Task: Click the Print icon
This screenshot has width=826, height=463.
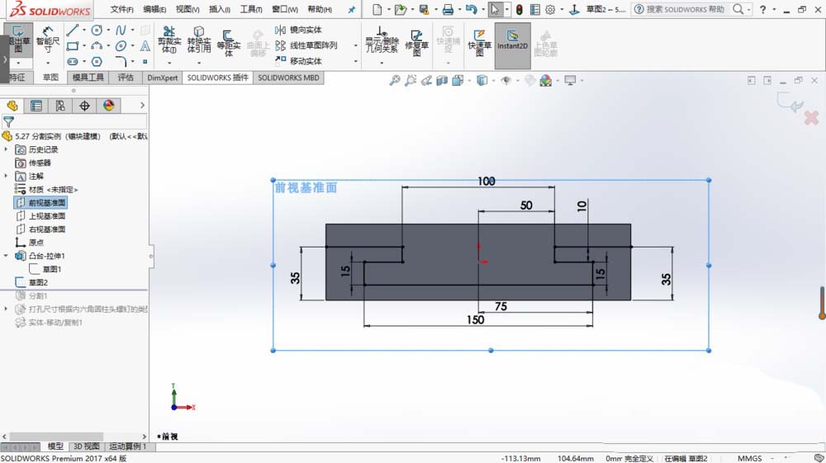Action: click(448, 9)
